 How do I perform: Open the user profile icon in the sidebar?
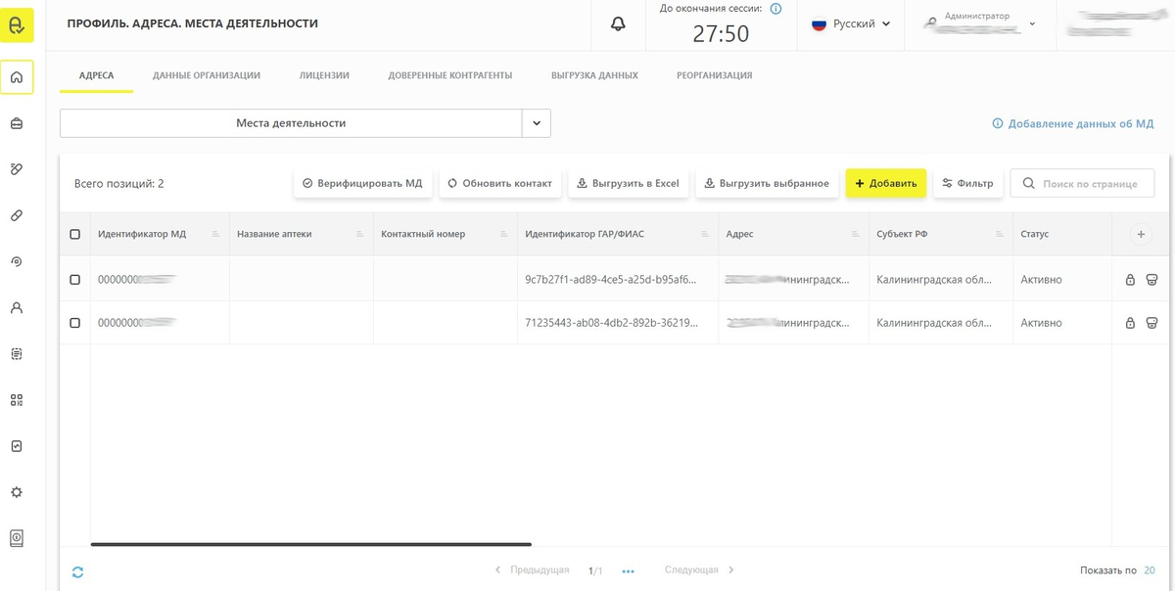point(17,307)
